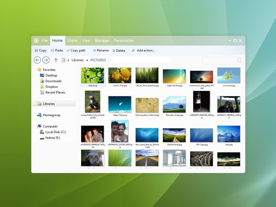Rename the selected item
The width and height of the screenshot is (276, 207).
coord(101,50)
